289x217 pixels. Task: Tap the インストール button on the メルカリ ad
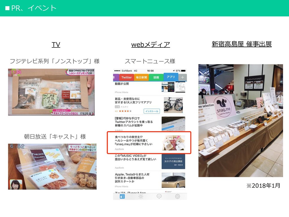click(x=152, y=111)
